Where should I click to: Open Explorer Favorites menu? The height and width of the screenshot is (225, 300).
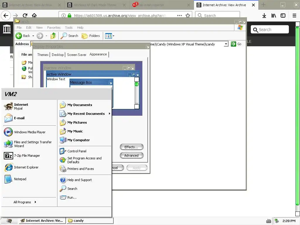pyautogui.click(x=54, y=28)
